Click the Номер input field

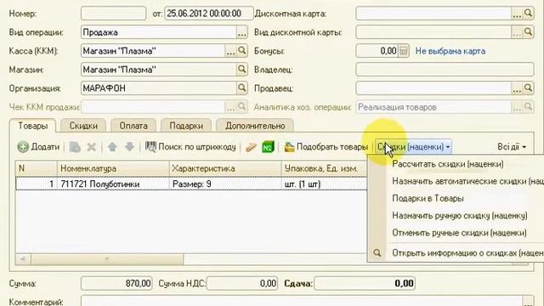pos(113,14)
